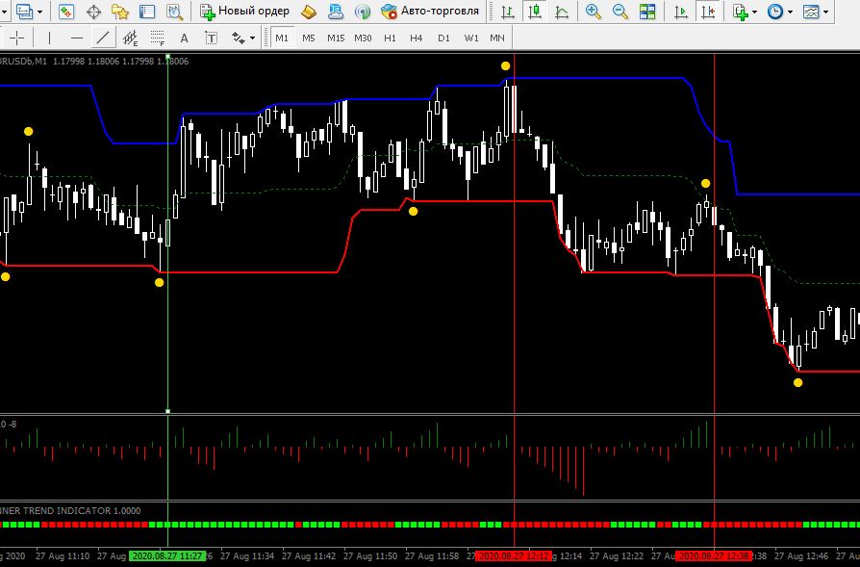Tile chart windows icon
Image resolution: width=860 pixels, height=567 pixels.
point(647,11)
